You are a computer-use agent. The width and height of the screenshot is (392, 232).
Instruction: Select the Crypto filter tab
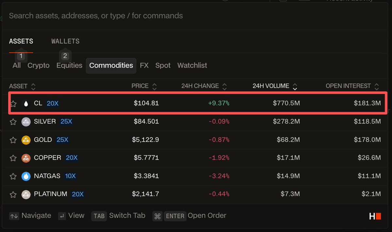pos(38,66)
